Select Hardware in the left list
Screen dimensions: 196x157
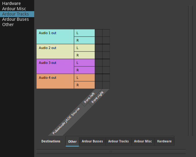coord(12,3)
